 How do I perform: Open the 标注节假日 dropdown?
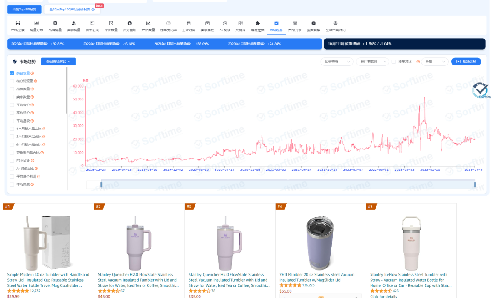tap(373, 62)
